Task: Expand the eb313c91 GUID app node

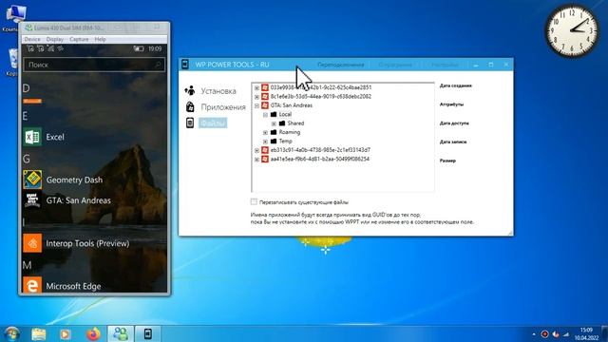Action: click(256, 150)
